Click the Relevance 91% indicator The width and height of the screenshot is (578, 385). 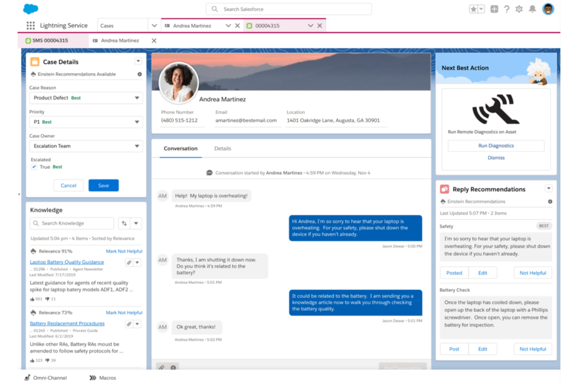point(55,251)
